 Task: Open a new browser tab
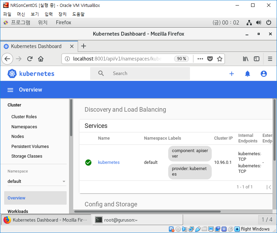(x=84, y=46)
